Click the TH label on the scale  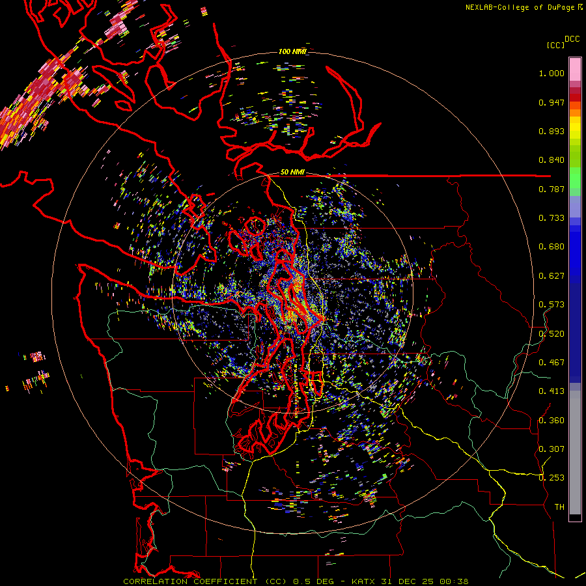tap(559, 507)
